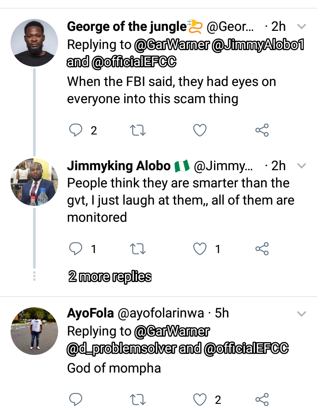Share AyoFola's tweet
The width and height of the screenshot is (317, 414).
coord(262,400)
